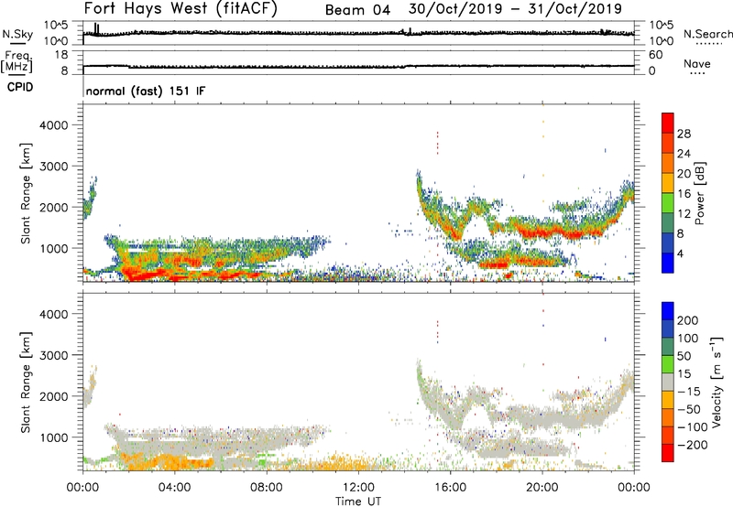
Task: Click the '-200' tick on the velocity scale
Action: (693, 445)
